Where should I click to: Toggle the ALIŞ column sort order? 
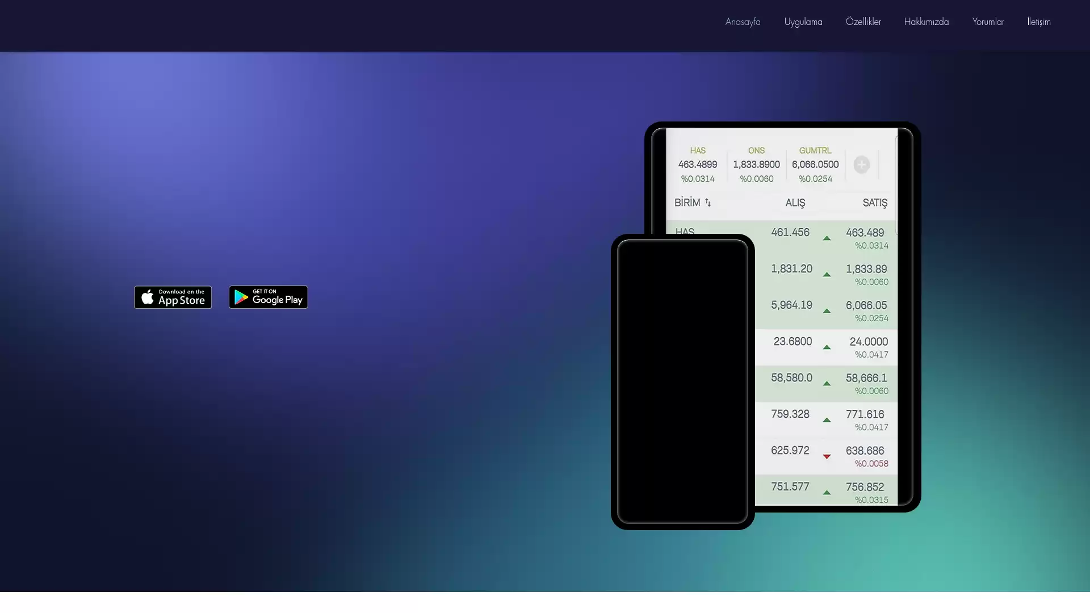pyautogui.click(x=795, y=202)
